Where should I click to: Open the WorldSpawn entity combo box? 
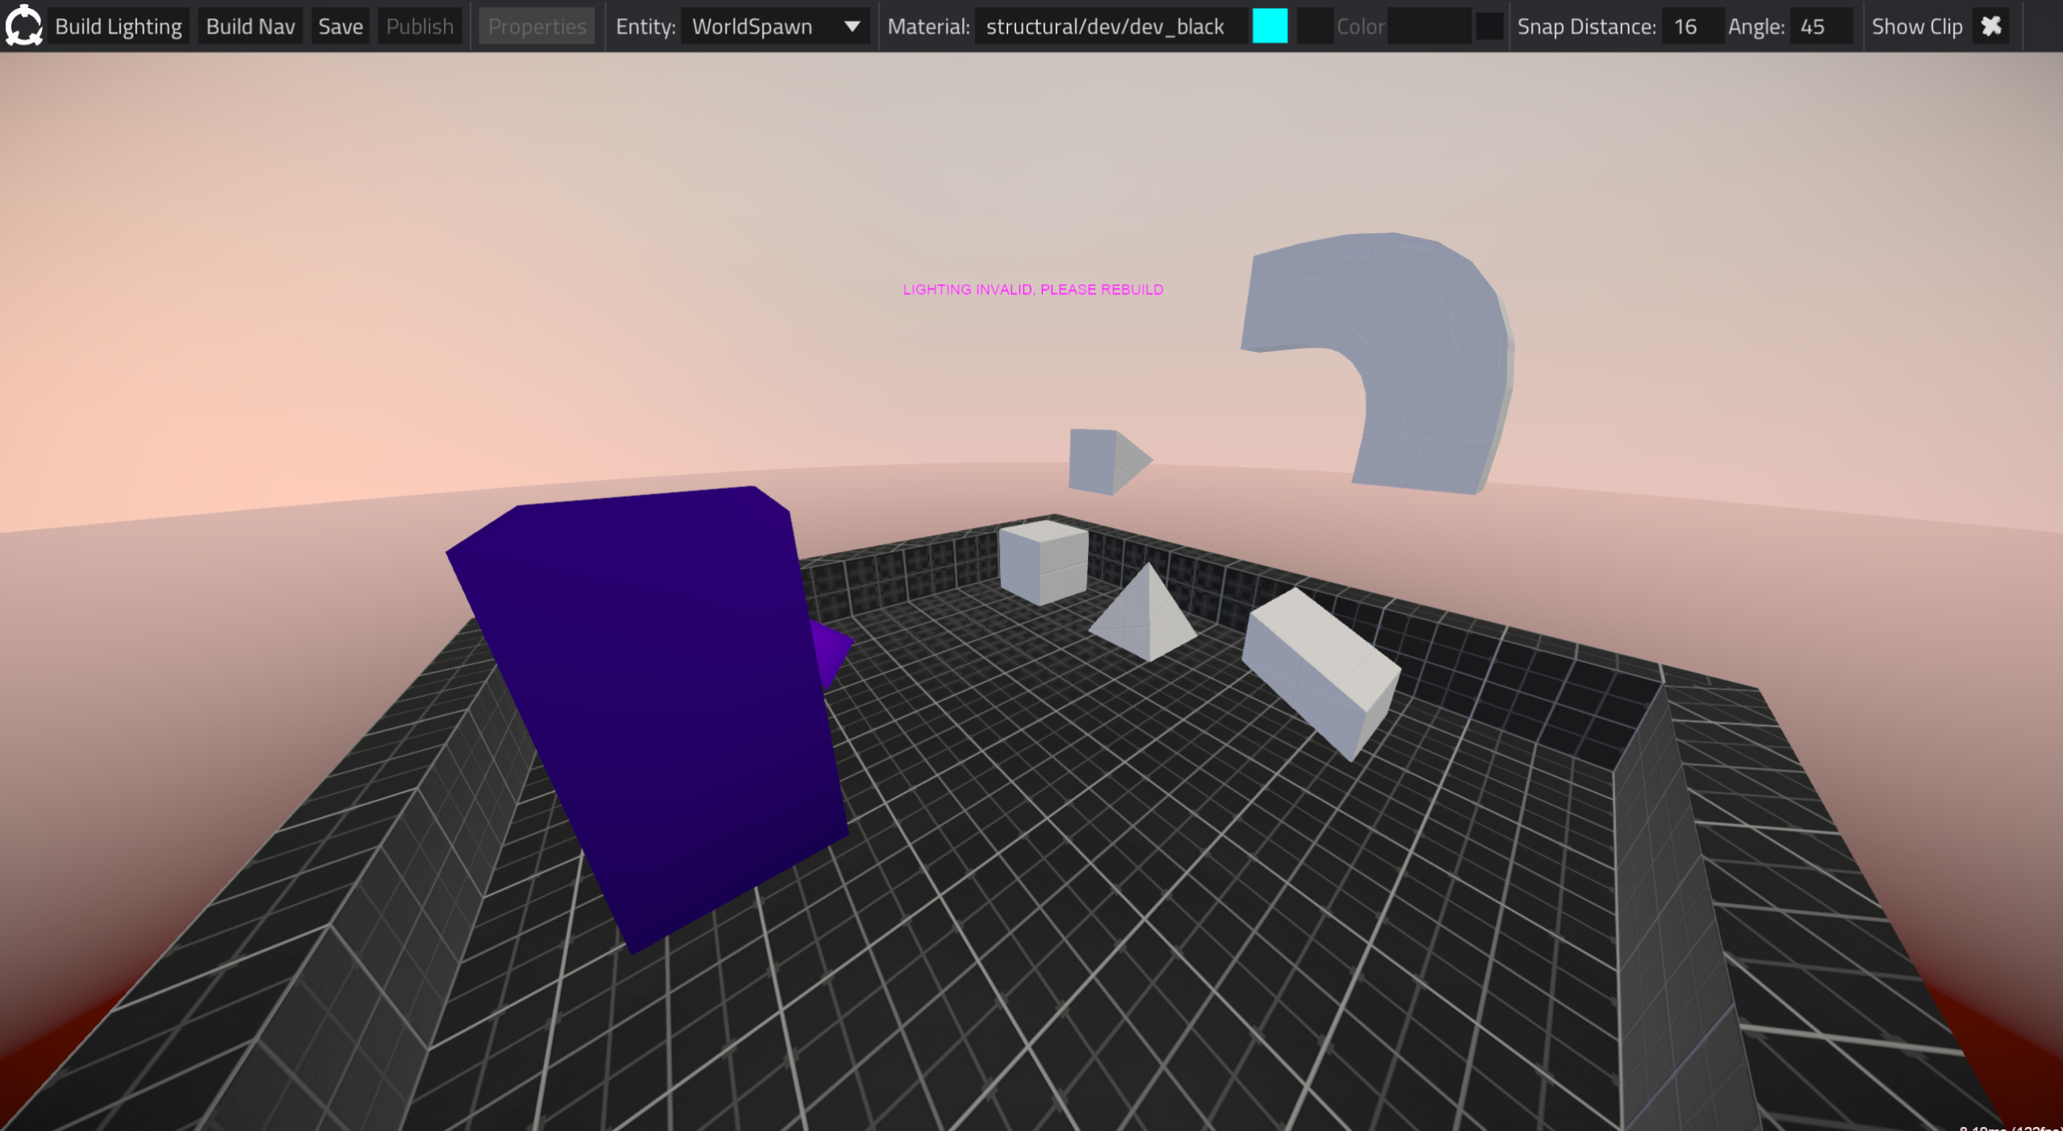763,27
